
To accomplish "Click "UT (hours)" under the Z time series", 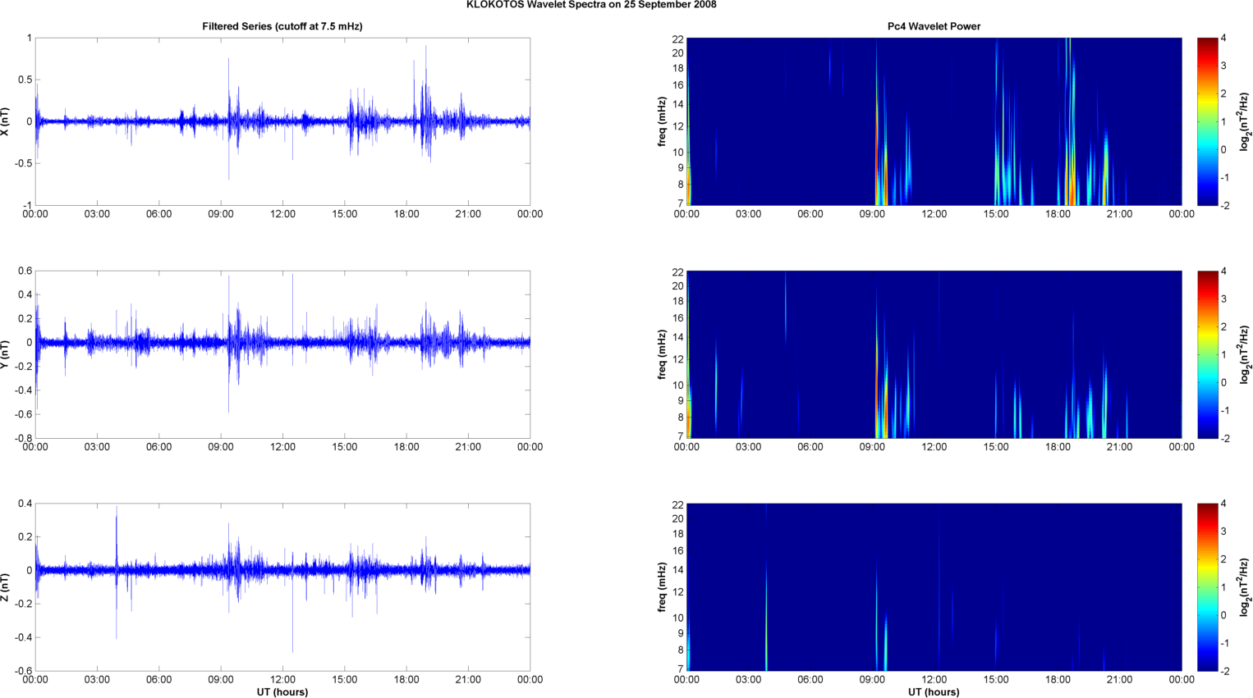I will coord(282,692).
